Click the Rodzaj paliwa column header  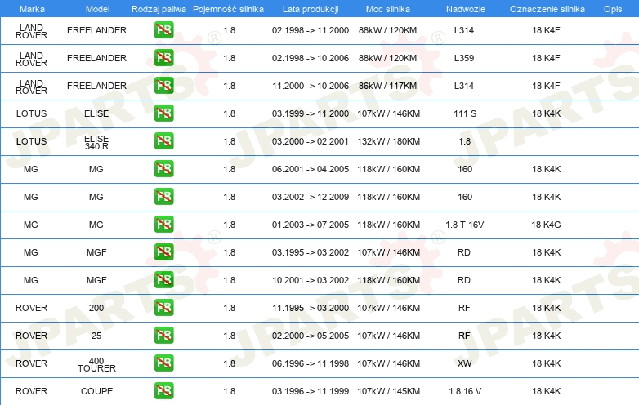click(x=159, y=8)
